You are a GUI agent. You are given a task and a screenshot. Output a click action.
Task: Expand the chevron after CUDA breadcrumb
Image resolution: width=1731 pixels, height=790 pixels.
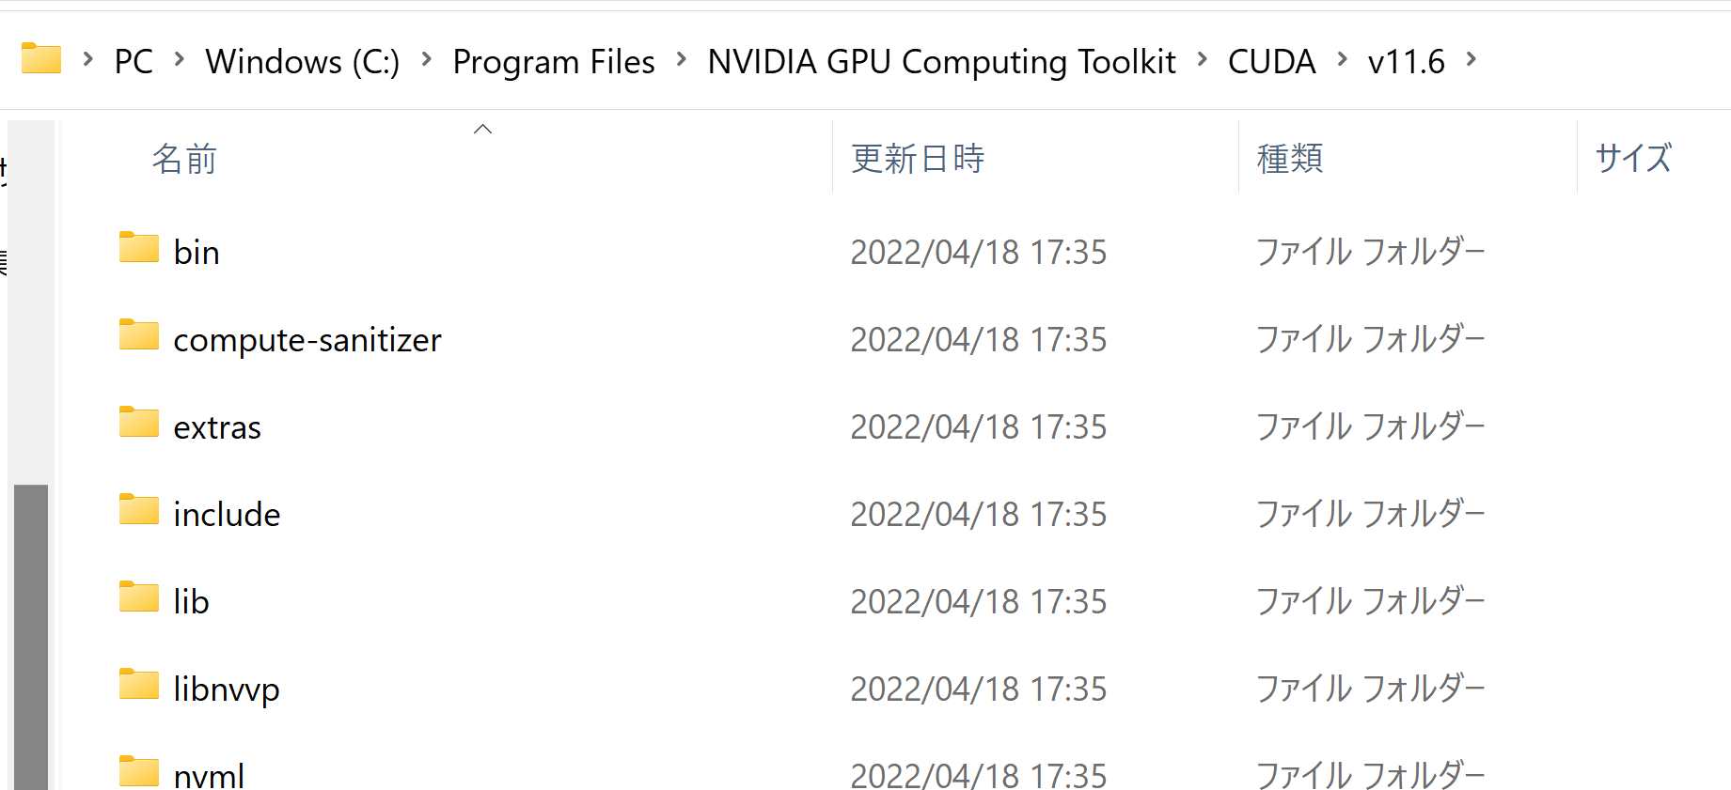pyautogui.click(x=1342, y=60)
